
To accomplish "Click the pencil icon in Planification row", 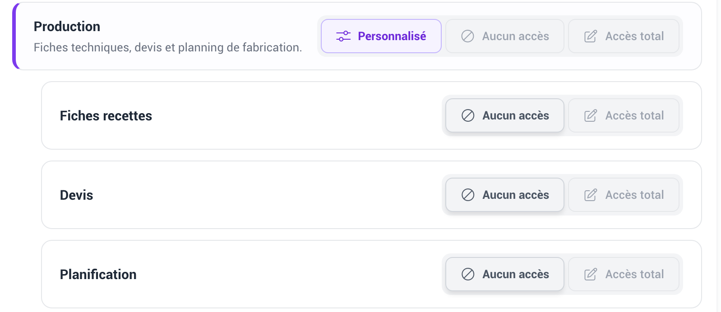I will point(591,274).
